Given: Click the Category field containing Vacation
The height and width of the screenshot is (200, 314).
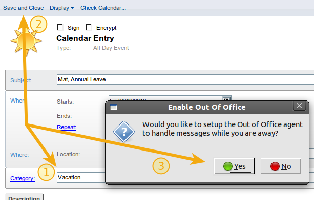Looking at the screenshot, I should pos(81,177).
